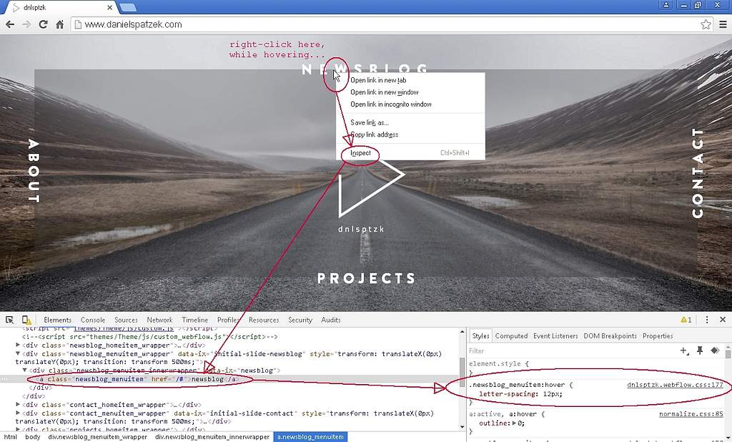
Task: Select the Event Listeners sidebar tab
Action: pos(555,336)
